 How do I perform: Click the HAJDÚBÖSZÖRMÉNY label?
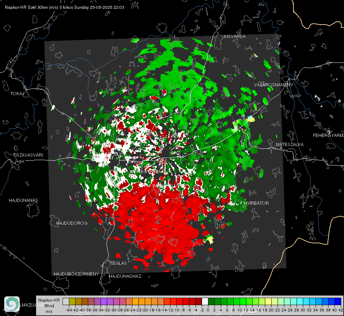[76, 274]
